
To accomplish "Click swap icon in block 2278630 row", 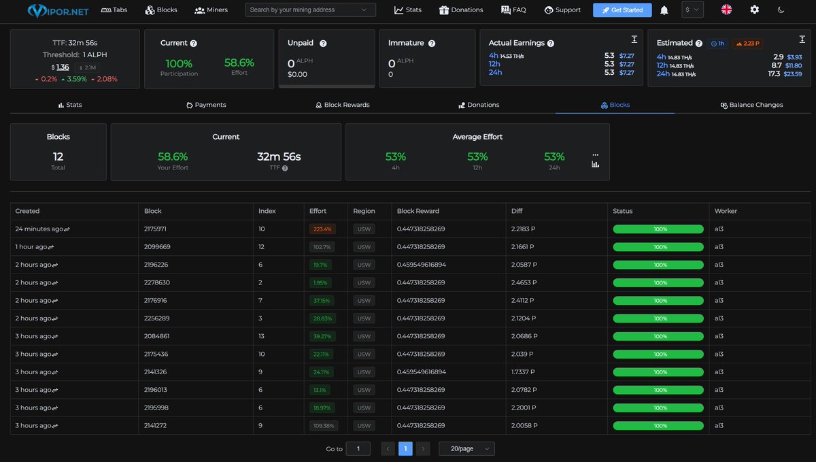I will coord(54,282).
